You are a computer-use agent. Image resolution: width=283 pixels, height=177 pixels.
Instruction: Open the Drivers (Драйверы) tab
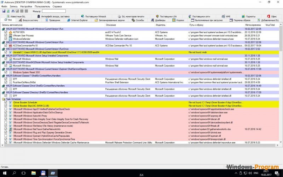(158, 20)
